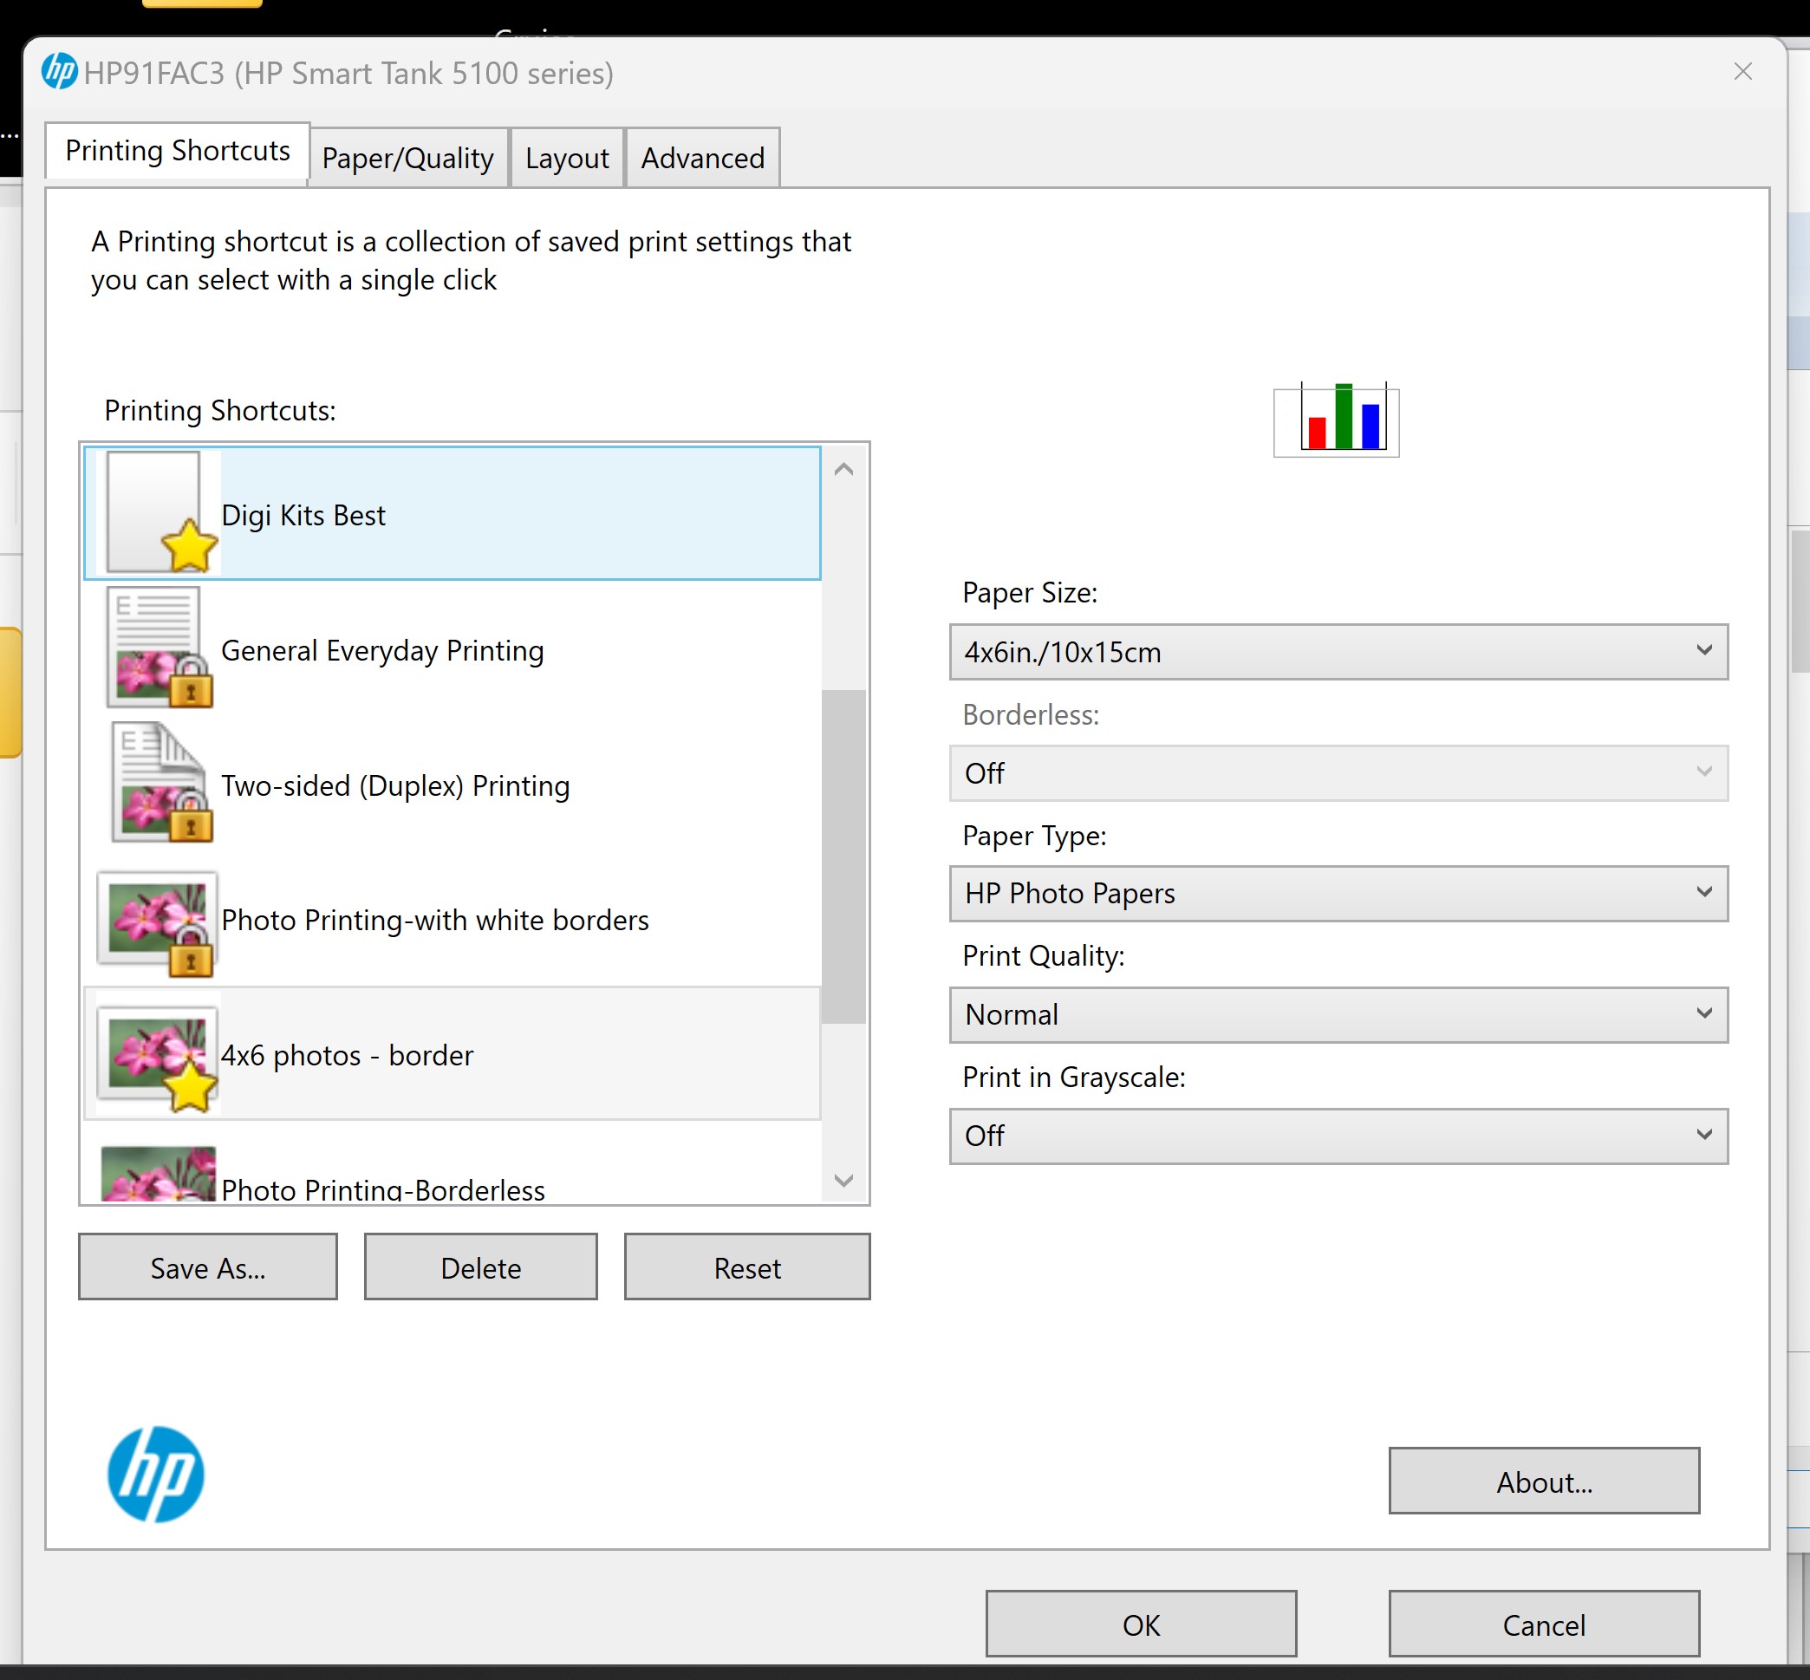Open the Borderless dropdown
This screenshot has width=1810, height=1680.
(1338, 772)
